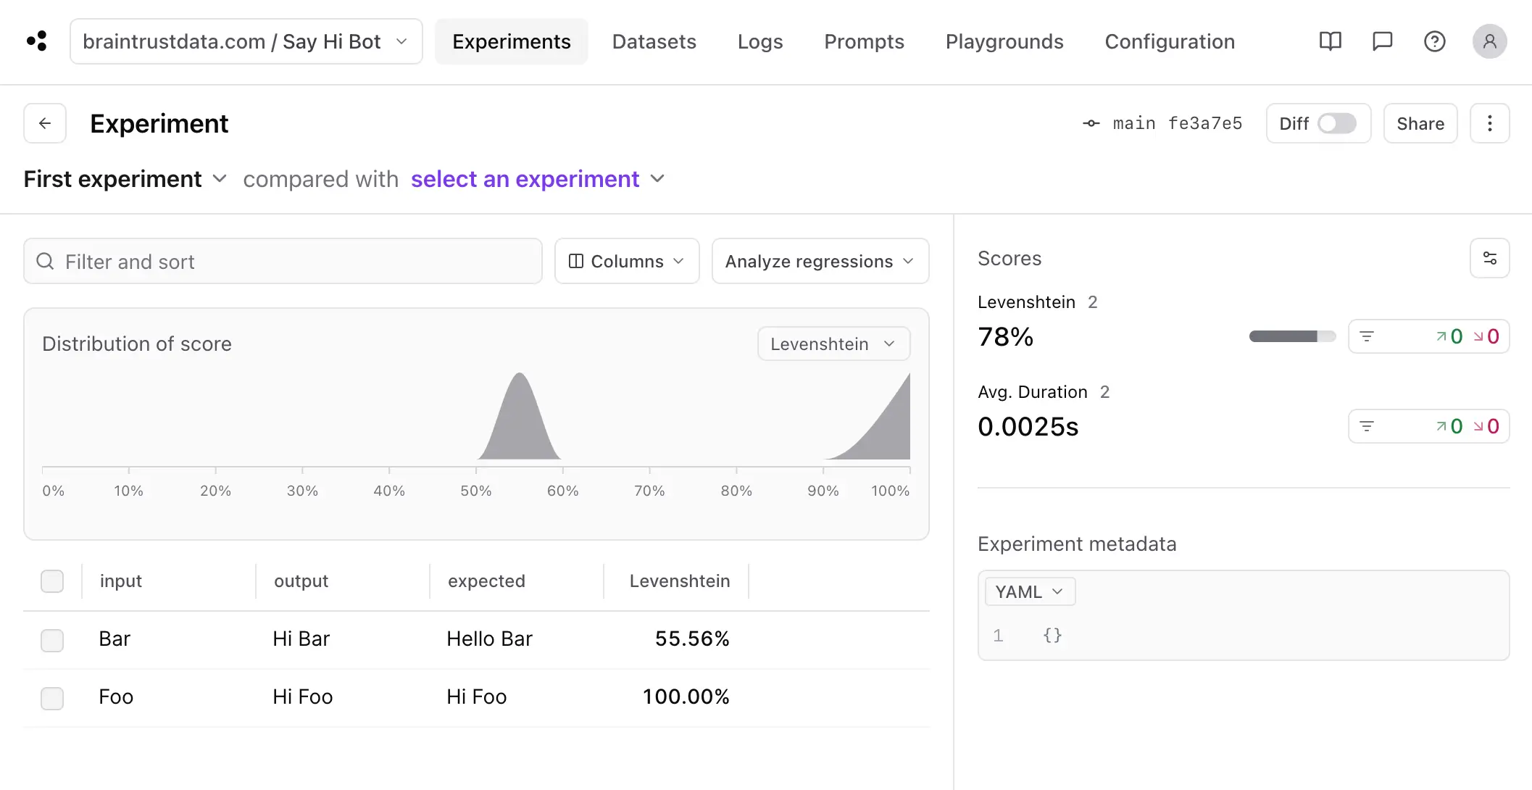Open the Columns dropdown

(626, 261)
